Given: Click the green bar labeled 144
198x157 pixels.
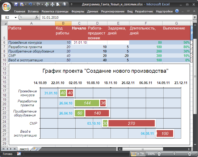Looking at the screenshot, I should [87, 103].
